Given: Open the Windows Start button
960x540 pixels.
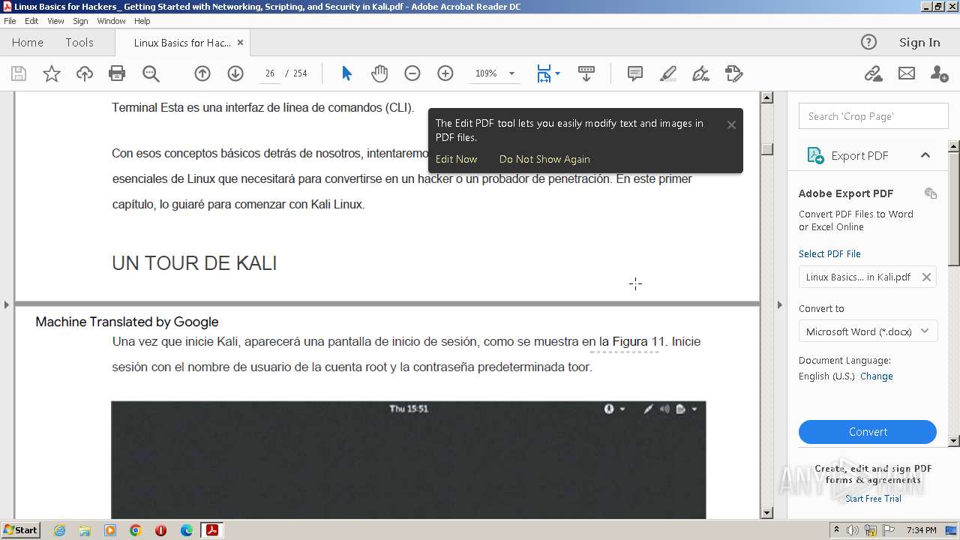Looking at the screenshot, I should (x=20, y=529).
